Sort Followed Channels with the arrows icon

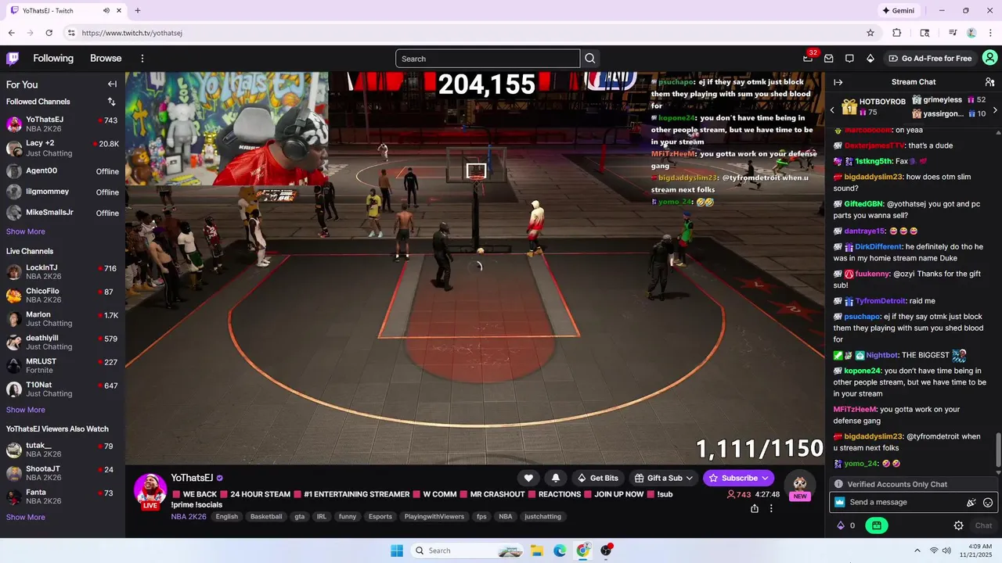point(111,102)
